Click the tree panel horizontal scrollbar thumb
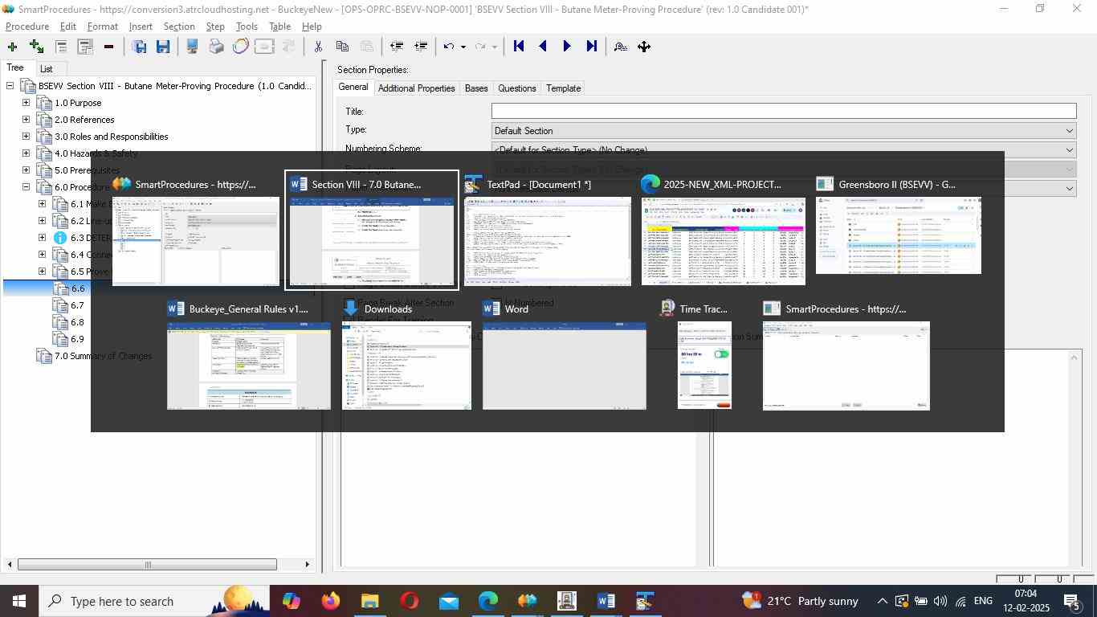 [148, 565]
